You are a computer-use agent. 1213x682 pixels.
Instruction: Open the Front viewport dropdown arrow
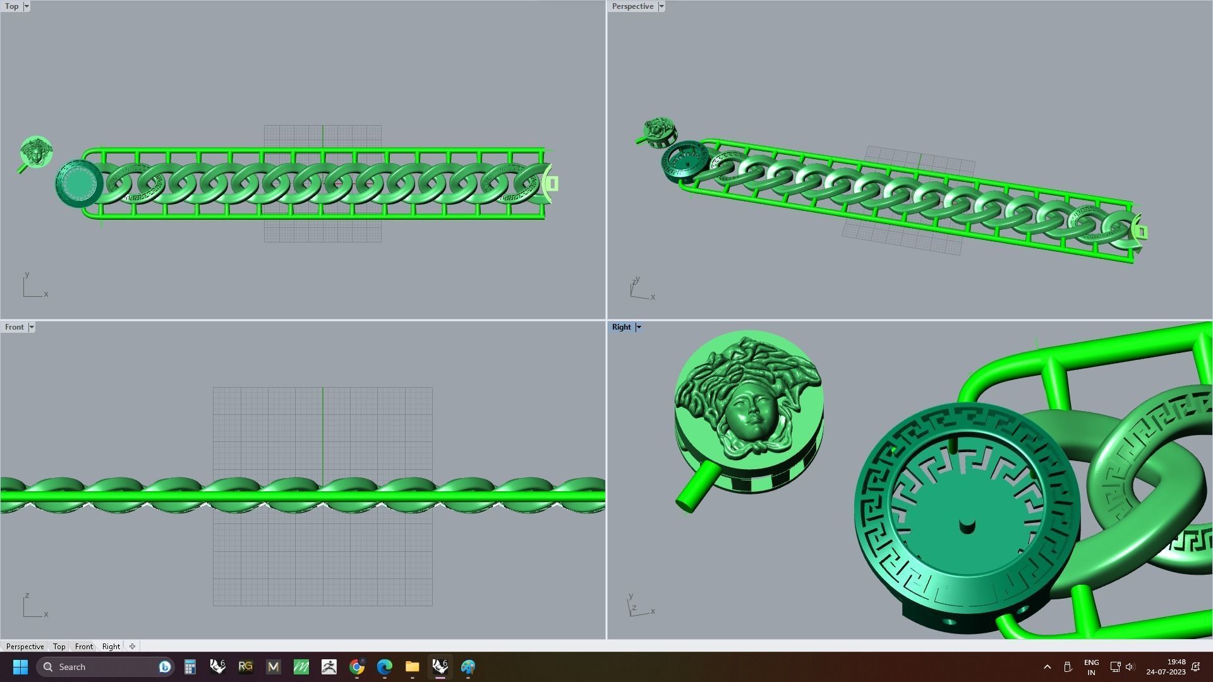pyautogui.click(x=32, y=327)
